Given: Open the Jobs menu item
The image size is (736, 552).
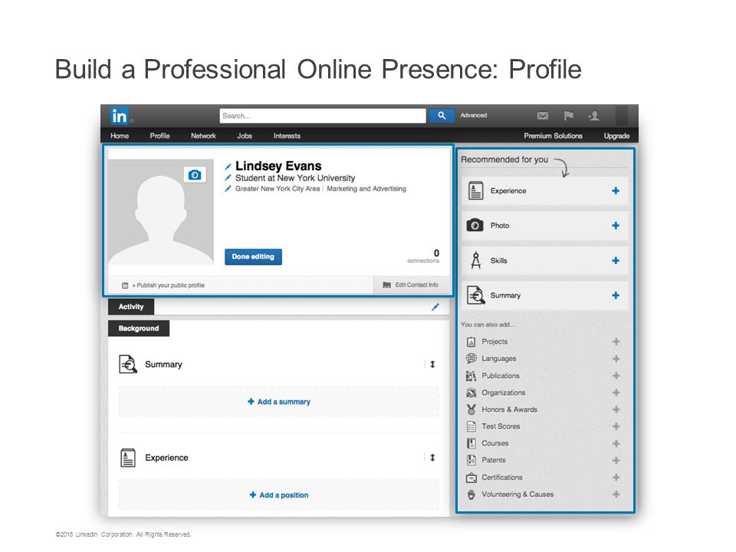Looking at the screenshot, I should tap(245, 136).
